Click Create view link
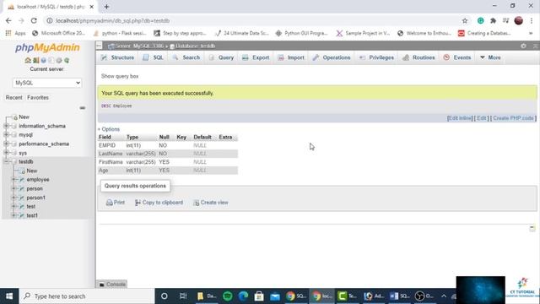Image resolution: width=540 pixels, height=304 pixels. [x=211, y=203]
